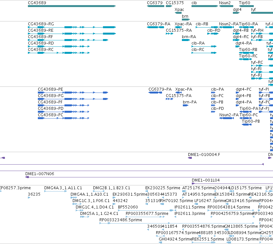273x244 pixels.
Task: Select protein CG43689-PD
Action: point(64,112)
